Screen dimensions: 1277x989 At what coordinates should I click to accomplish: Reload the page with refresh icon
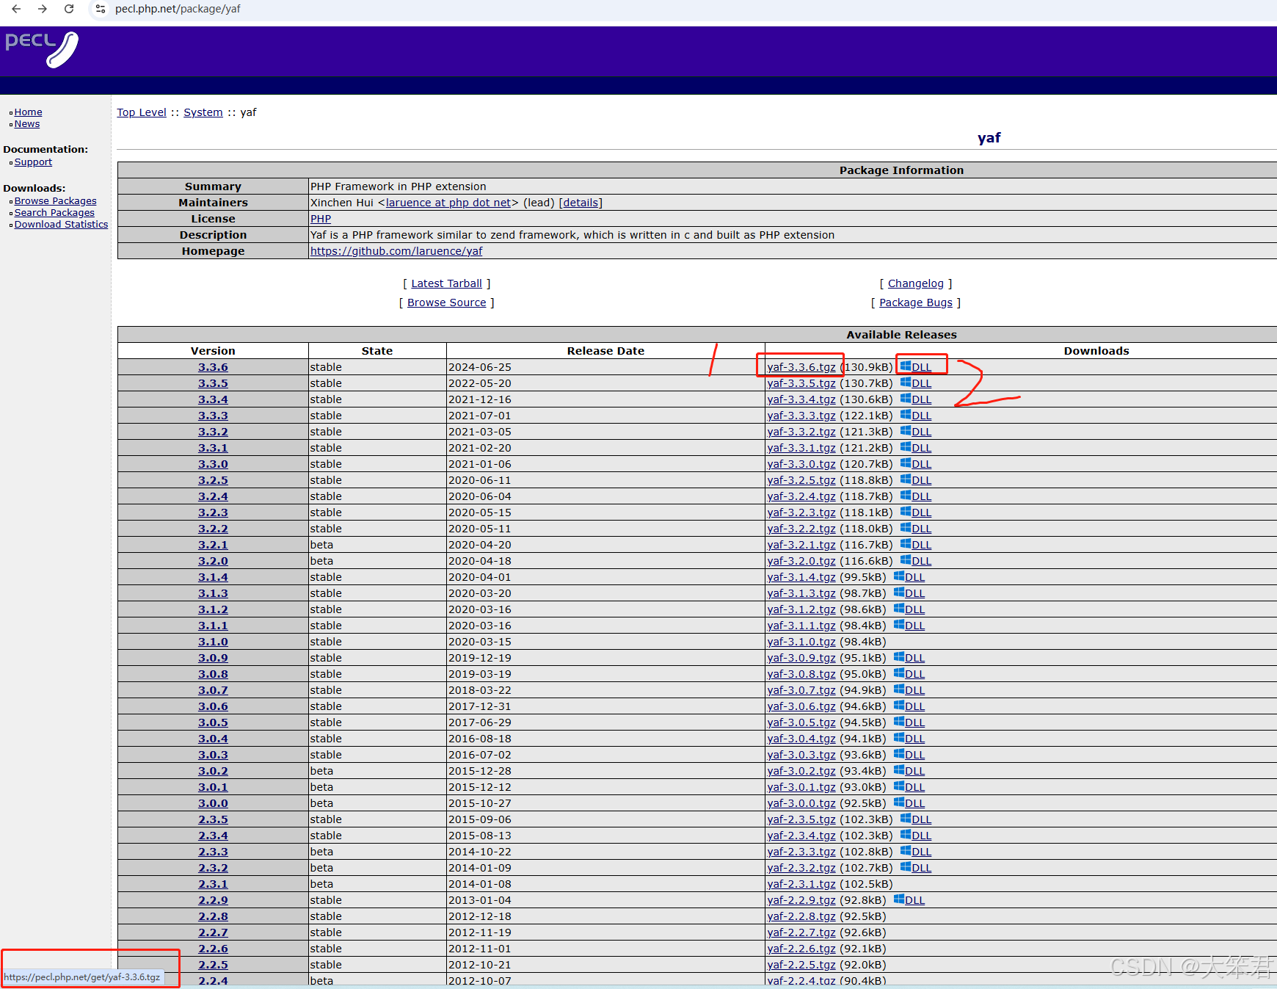tap(69, 9)
